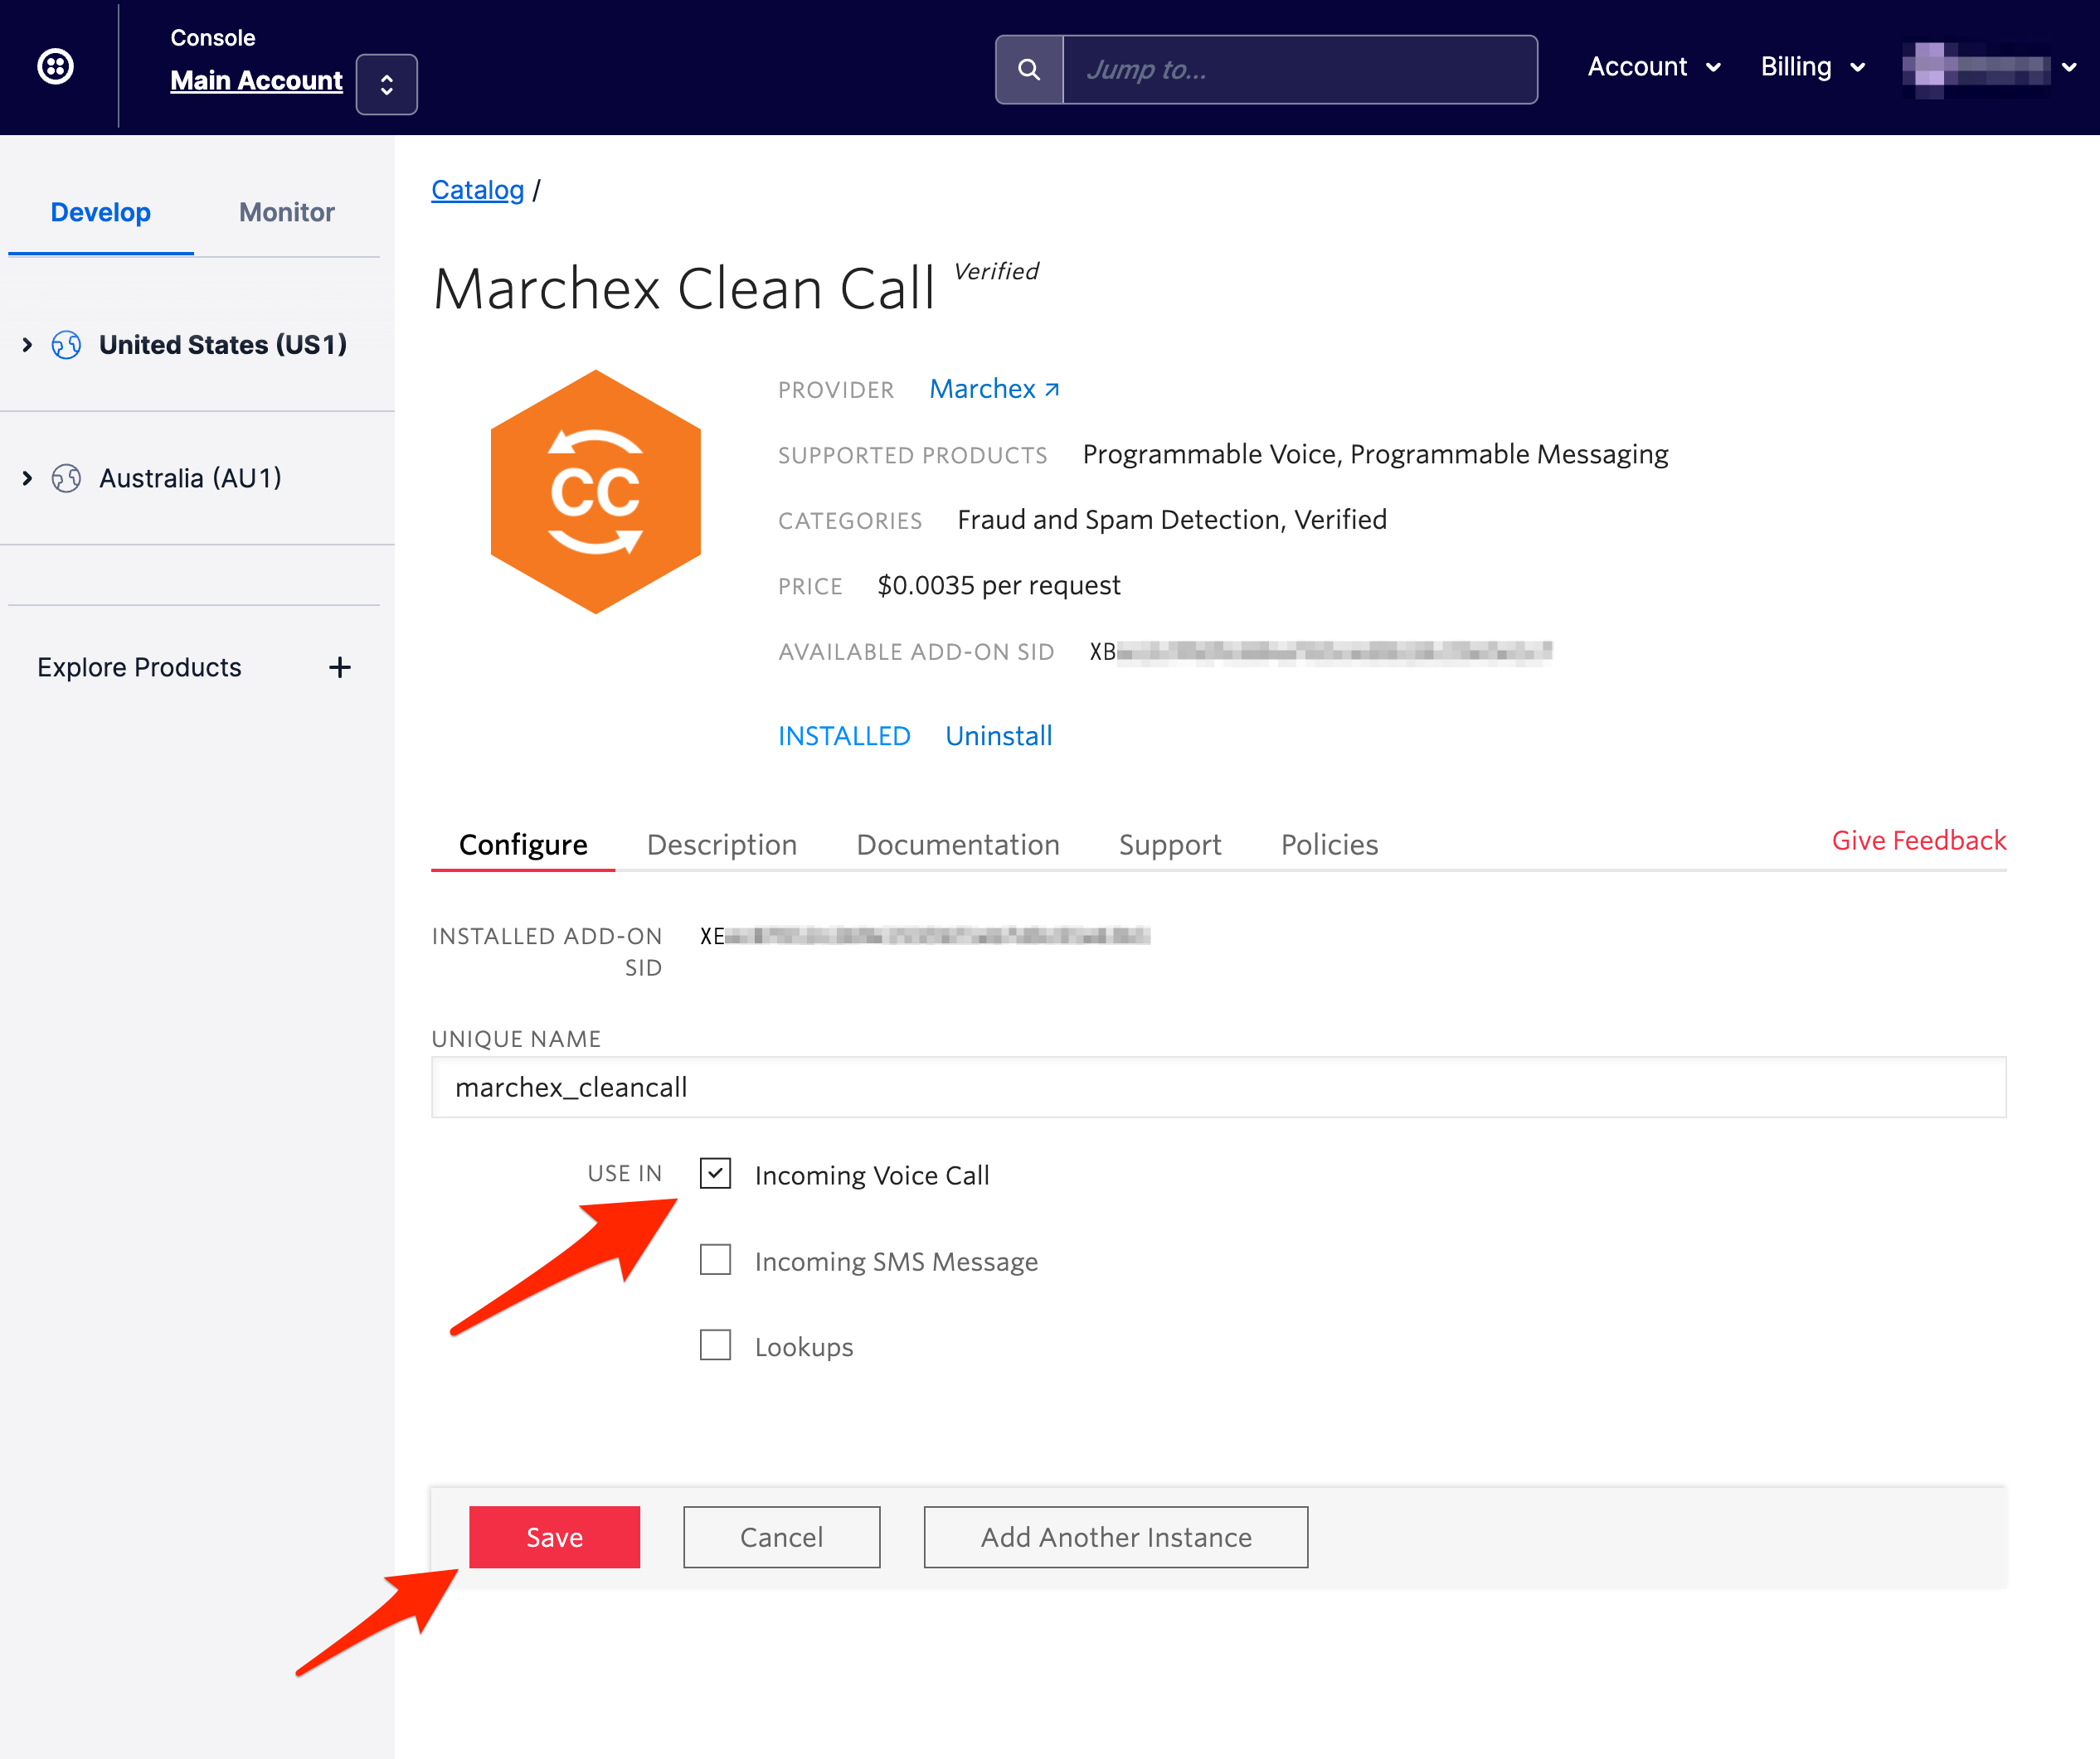This screenshot has height=1759, width=2100.
Task: Click the Unique Name input field
Action: click(x=1217, y=1088)
